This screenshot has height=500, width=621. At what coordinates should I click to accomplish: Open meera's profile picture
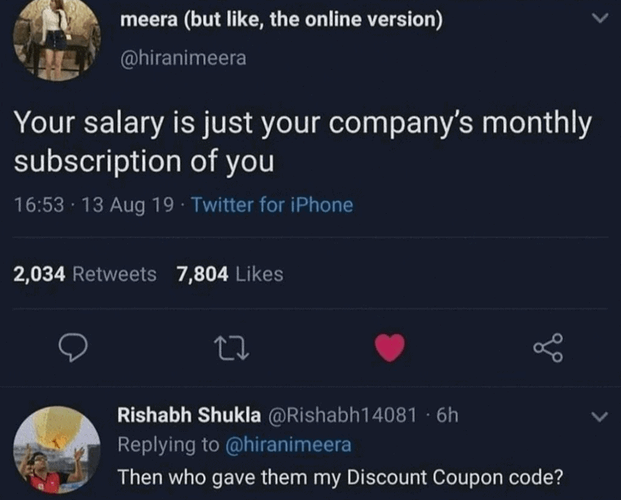point(57,38)
